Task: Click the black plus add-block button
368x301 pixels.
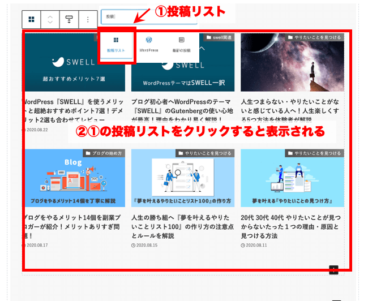Action: 333,270
